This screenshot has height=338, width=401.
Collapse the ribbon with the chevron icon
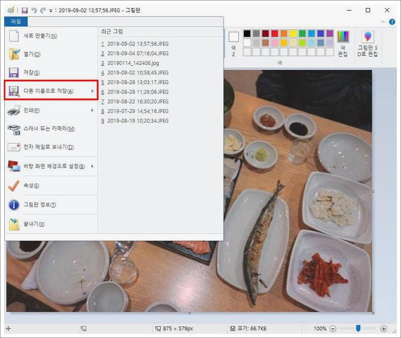[x=383, y=22]
